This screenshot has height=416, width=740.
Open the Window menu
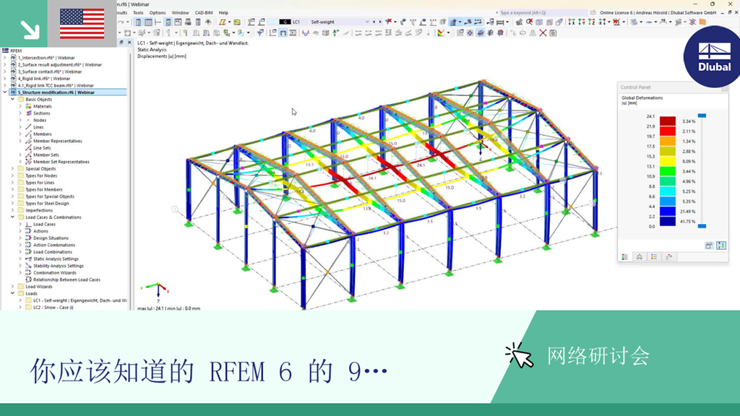pos(180,13)
